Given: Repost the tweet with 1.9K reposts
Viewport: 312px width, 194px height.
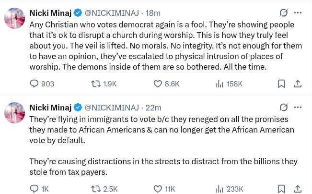Looking at the screenshot, I should [96, 84].
